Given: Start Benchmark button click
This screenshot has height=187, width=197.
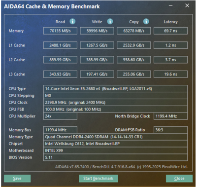Looking at the screenshot, I should pyautogui.click(x=98, y=179).
